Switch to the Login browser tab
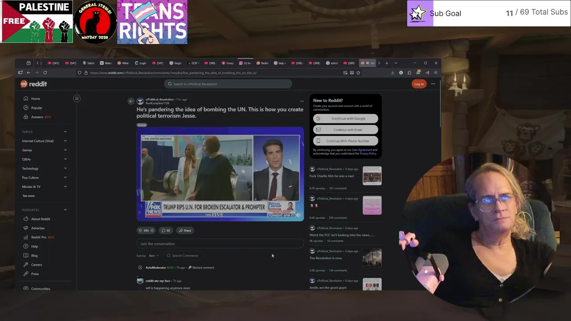 click(141, 63)
